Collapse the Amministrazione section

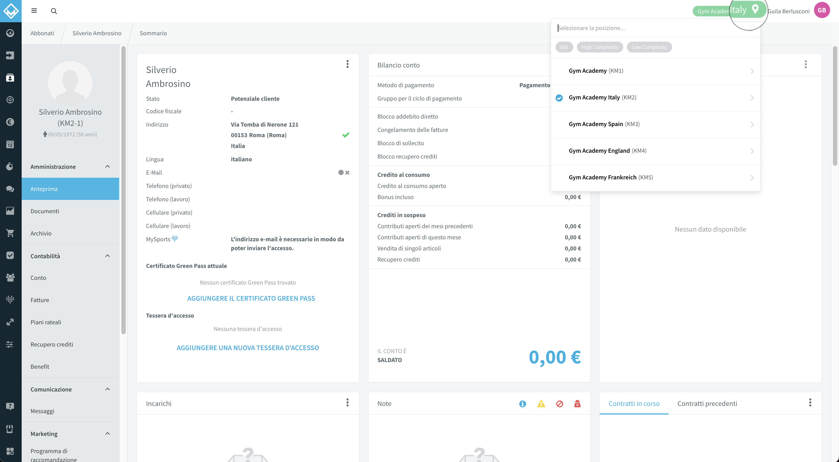pos(107,167)
